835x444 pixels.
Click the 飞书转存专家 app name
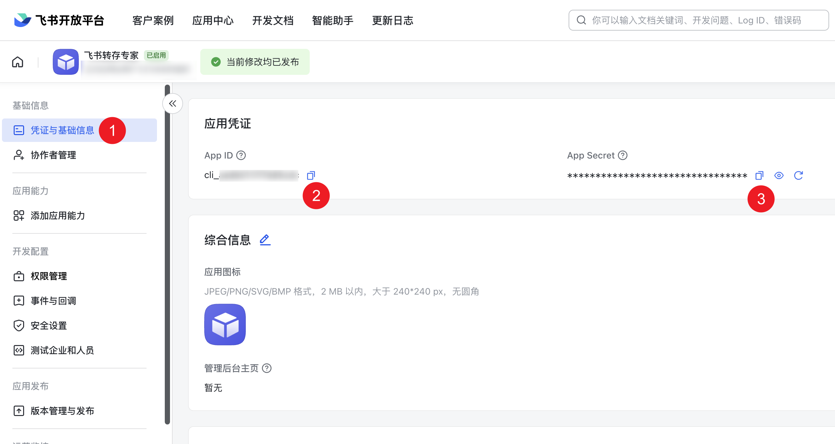pos(111,55)
